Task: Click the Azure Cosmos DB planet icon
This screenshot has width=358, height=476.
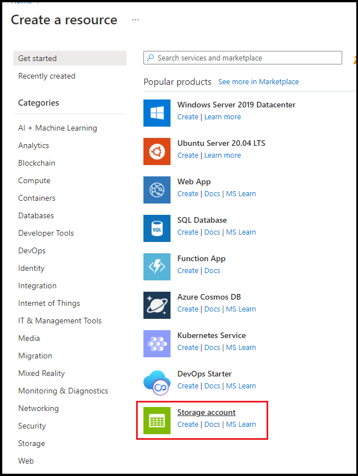Action: [x=156, y=305]
